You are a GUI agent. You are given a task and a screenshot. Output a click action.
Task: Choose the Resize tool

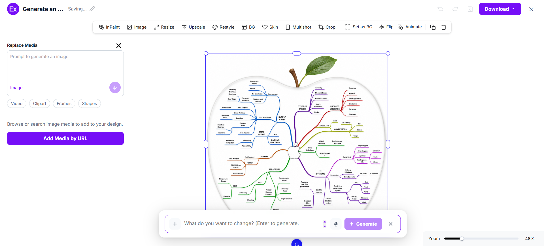[x=164, y=27]
